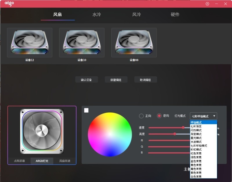Switch to the 点阵屏幕 tab
232x182 pixels.
19,160
